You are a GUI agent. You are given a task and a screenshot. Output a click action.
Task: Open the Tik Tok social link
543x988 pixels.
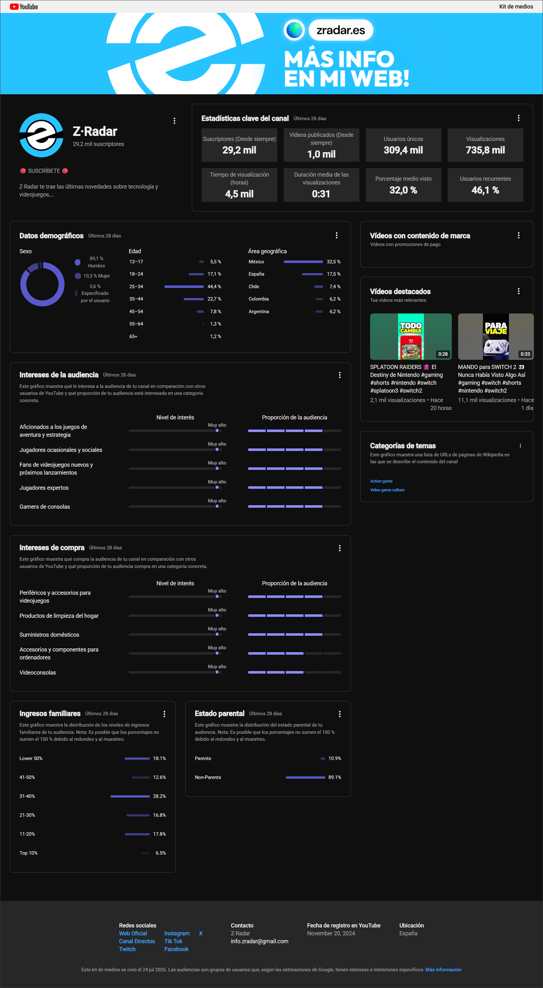174,941
